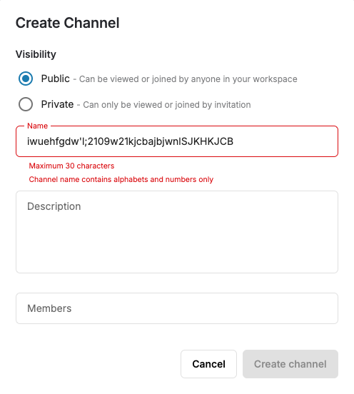The width and height of the screenshot is (354, 394).
Task: Click the 'Maximum 30 characters' error message
Action: tap(71, 166)
